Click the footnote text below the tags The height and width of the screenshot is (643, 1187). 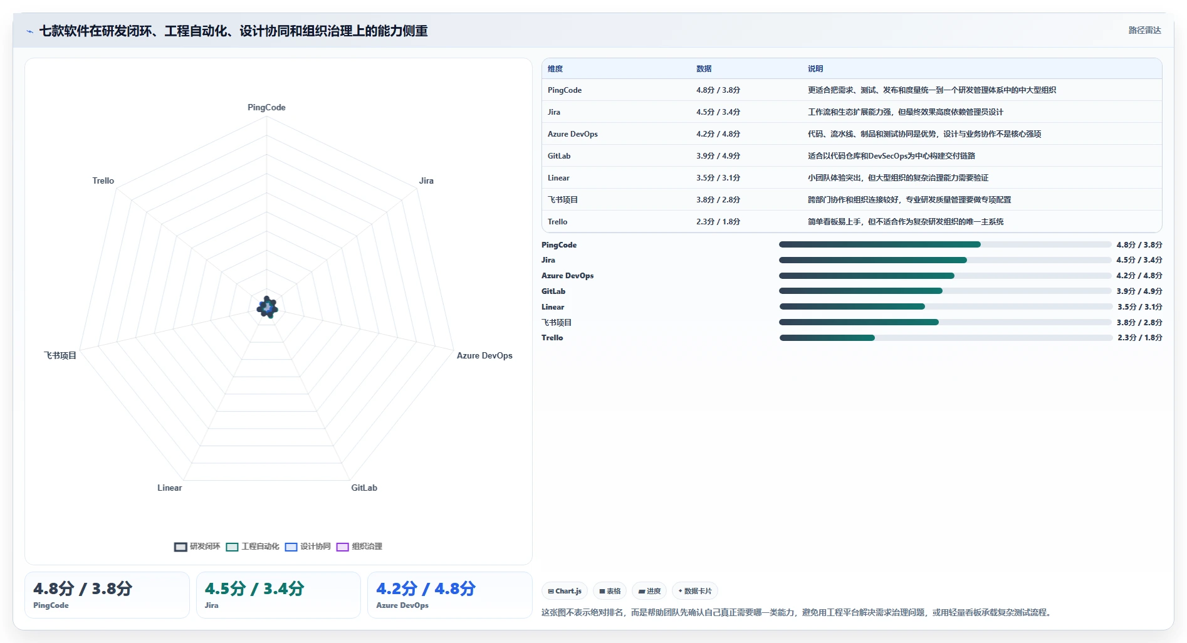(x=797, y=612)
